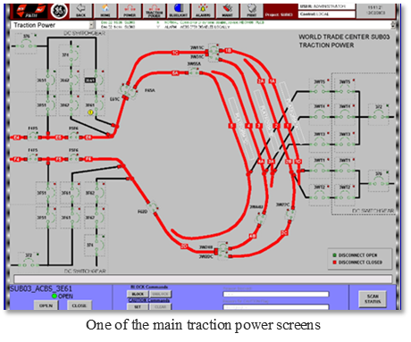411x342 pixels.
Task: Click the red 1D track section label
Action: tap(298, 162)
